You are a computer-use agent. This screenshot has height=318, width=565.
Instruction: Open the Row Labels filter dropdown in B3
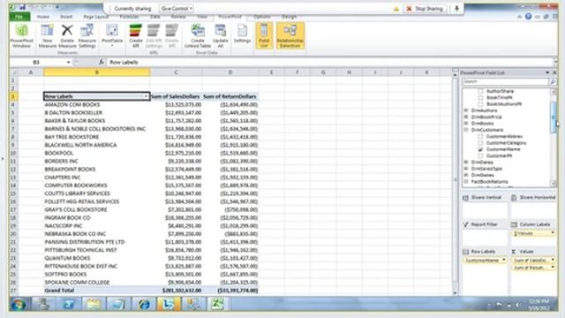146,96
